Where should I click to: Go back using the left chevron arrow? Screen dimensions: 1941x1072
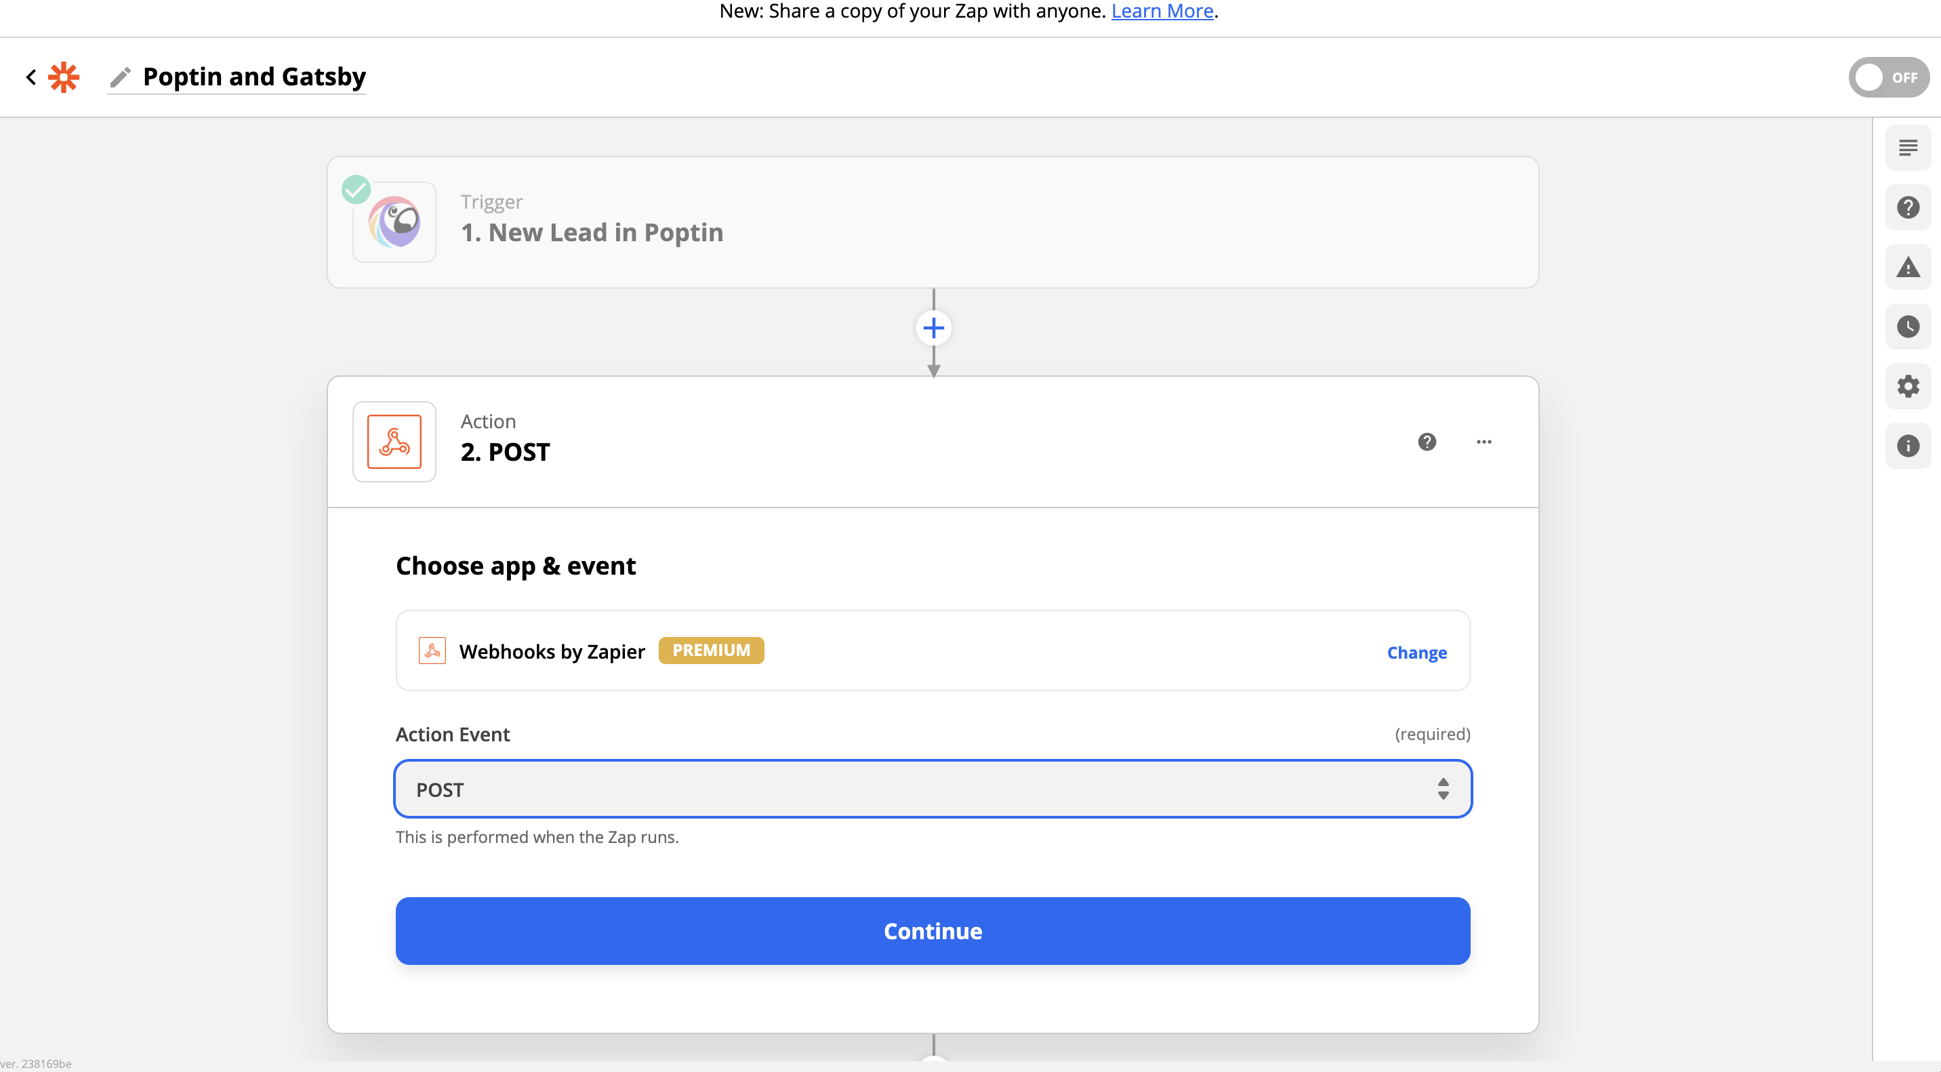pyautogui.click(x=31, y=77)
